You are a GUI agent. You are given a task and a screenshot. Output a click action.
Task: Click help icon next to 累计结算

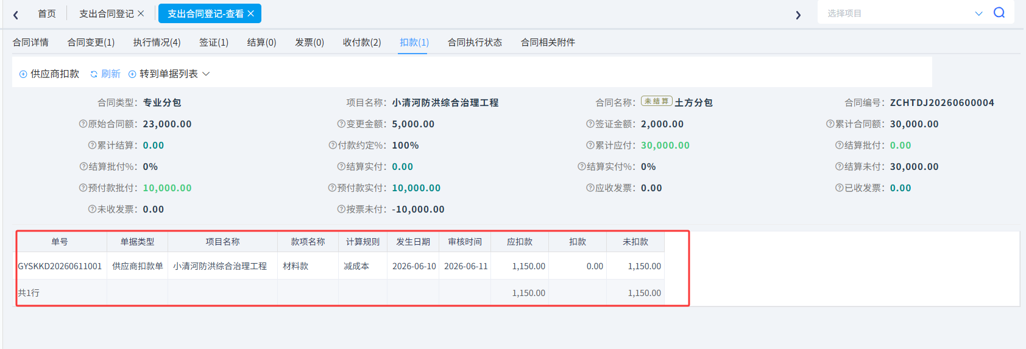[x=92, y=145]
